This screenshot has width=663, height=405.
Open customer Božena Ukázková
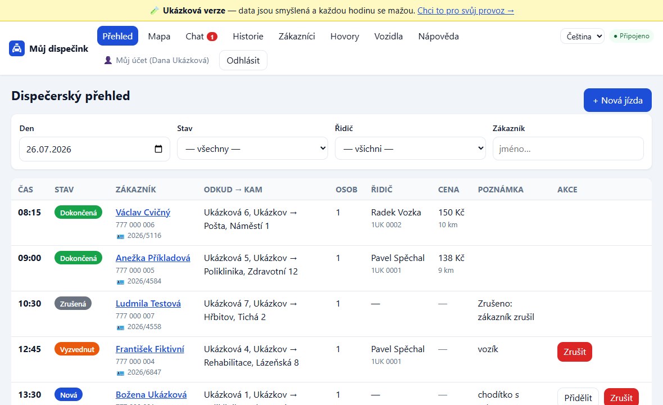tap(151, 394)
